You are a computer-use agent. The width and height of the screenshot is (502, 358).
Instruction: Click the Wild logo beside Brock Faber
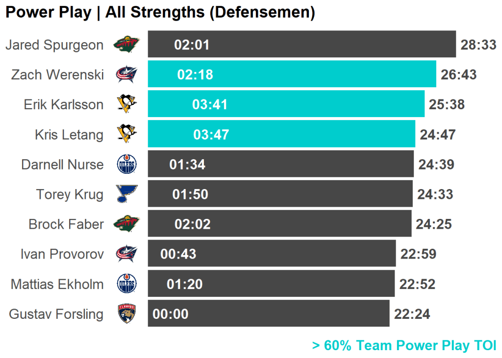[126, 224]
